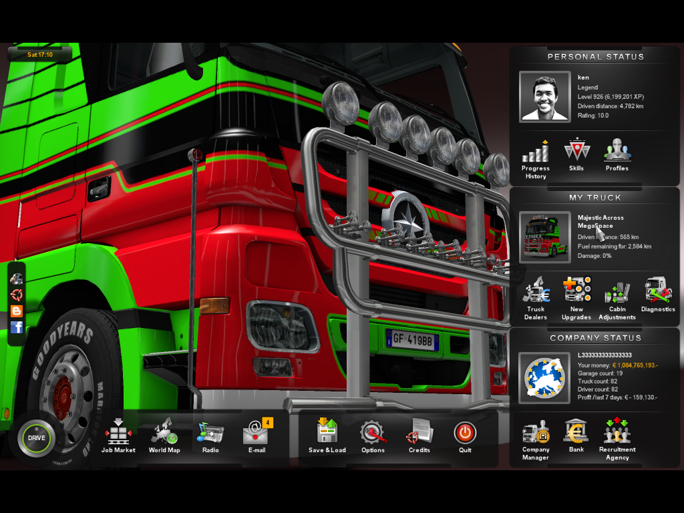684x513 pixels.
Task: Open Progress History
Action: (536, 160)
